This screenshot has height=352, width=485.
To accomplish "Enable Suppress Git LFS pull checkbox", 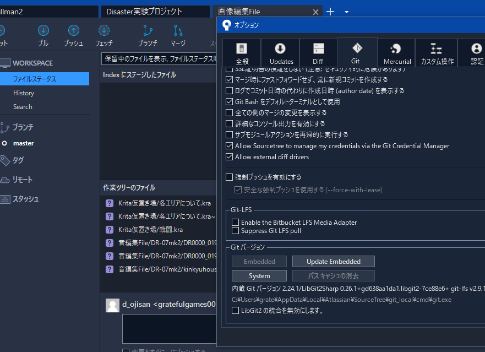I will (x=236, y=231).
